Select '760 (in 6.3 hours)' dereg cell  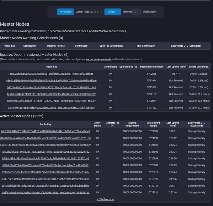(199, 81)
